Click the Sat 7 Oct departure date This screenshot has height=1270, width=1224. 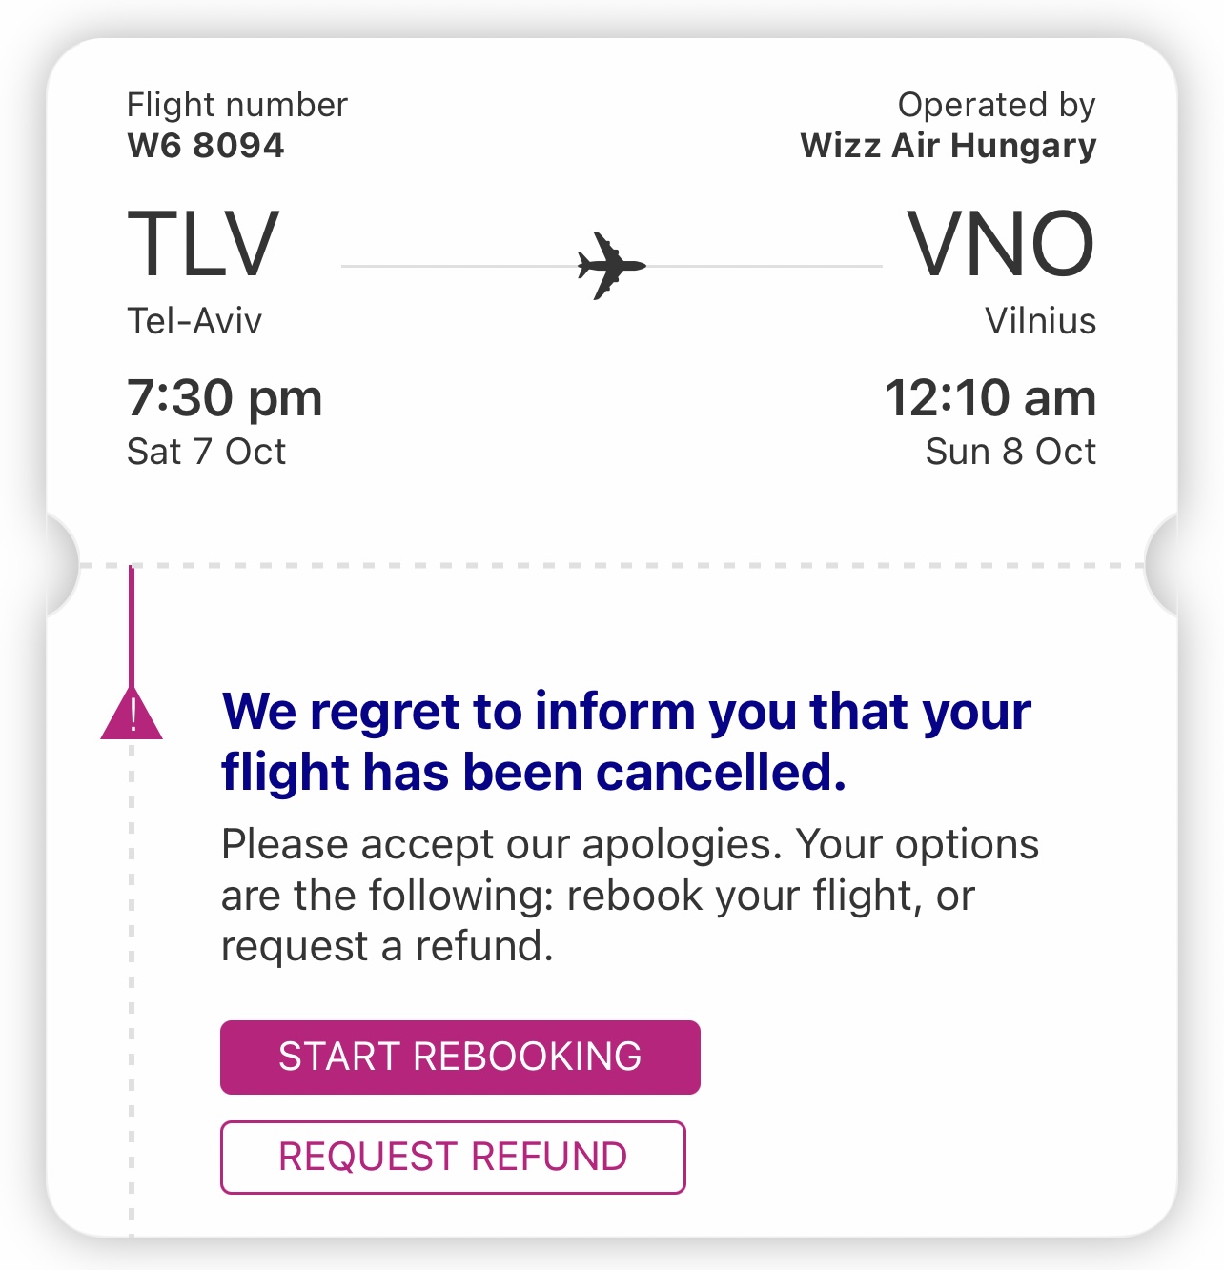[x=206, y=452]
